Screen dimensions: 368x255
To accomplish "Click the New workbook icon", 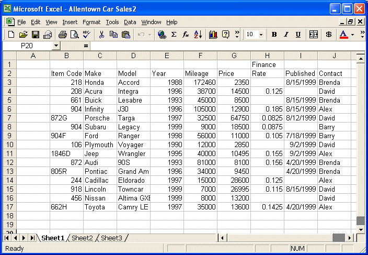I will click(x=11, y=35).
